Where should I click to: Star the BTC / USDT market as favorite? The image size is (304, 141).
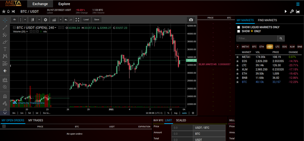pyautogui.click(x=4, y=11)
